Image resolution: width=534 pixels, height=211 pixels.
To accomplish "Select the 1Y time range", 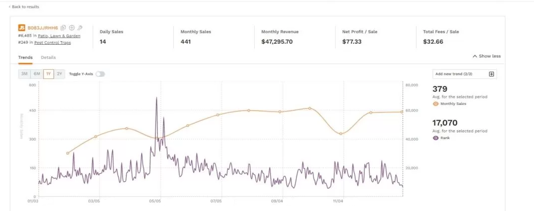I will 48,74.
